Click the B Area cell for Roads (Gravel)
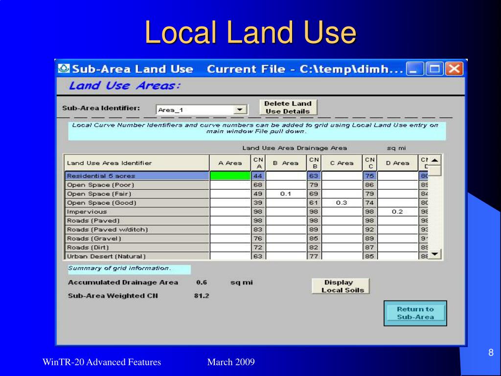Image resolution: width=501 pixels, height=376 pixels. click(x=286, y=238)
